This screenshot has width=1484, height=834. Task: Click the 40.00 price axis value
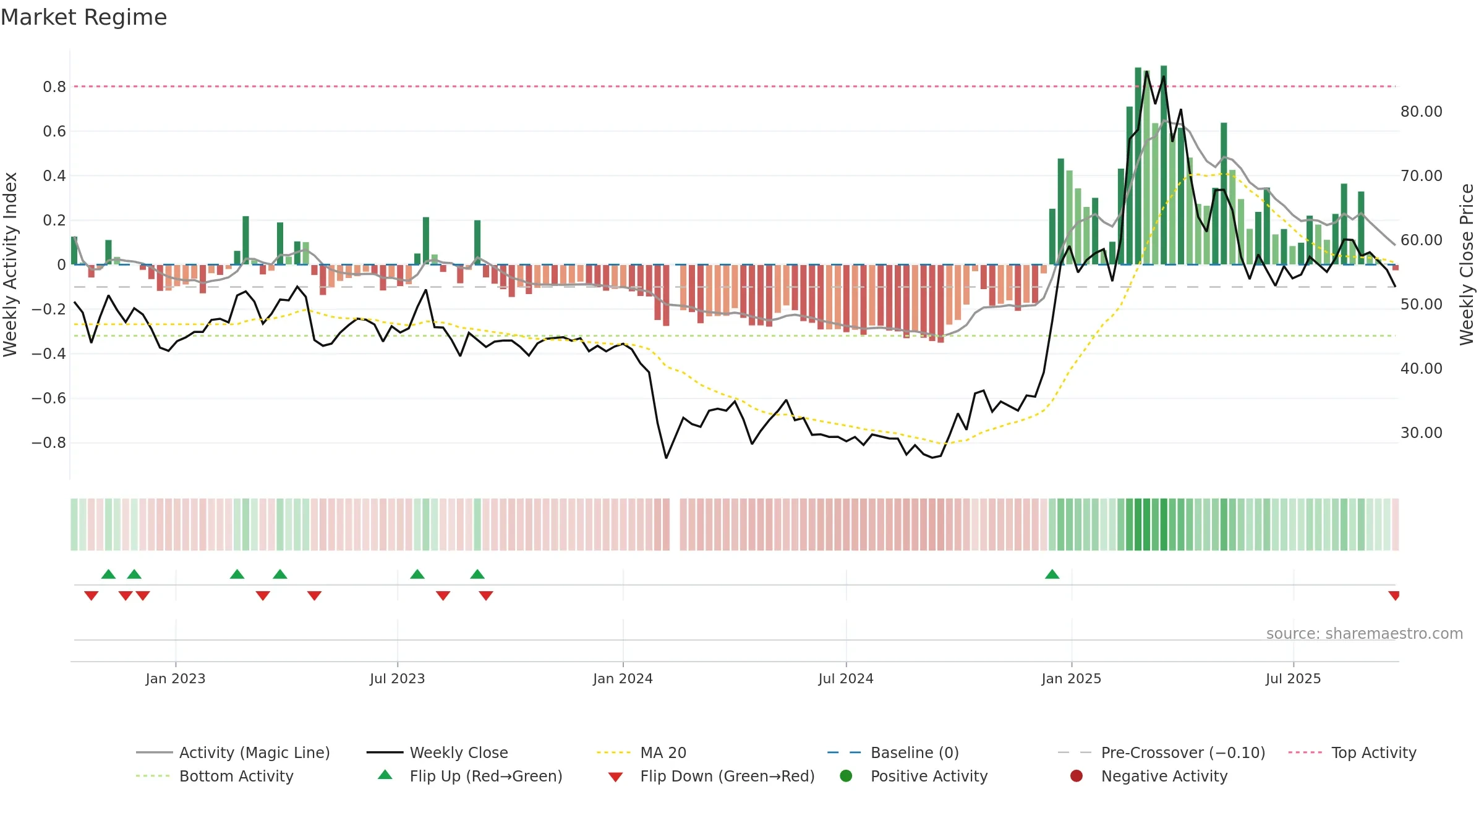(x=1422, y=368)
